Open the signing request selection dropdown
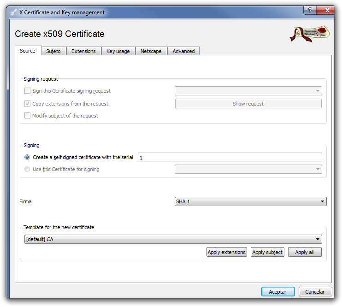The width and height of the screenshot is (342, 307). [x=248, y=91]
